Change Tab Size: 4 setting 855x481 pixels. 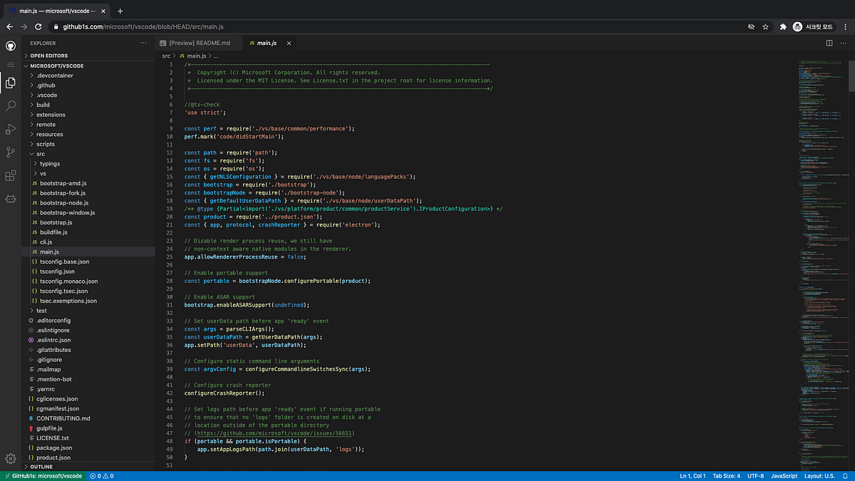[727, 476]
